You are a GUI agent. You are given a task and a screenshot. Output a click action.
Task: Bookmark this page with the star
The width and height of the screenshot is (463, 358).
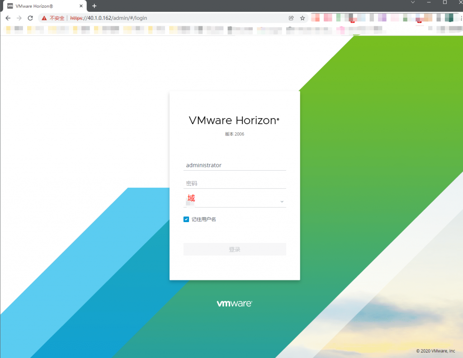click(x=302, y=18)
